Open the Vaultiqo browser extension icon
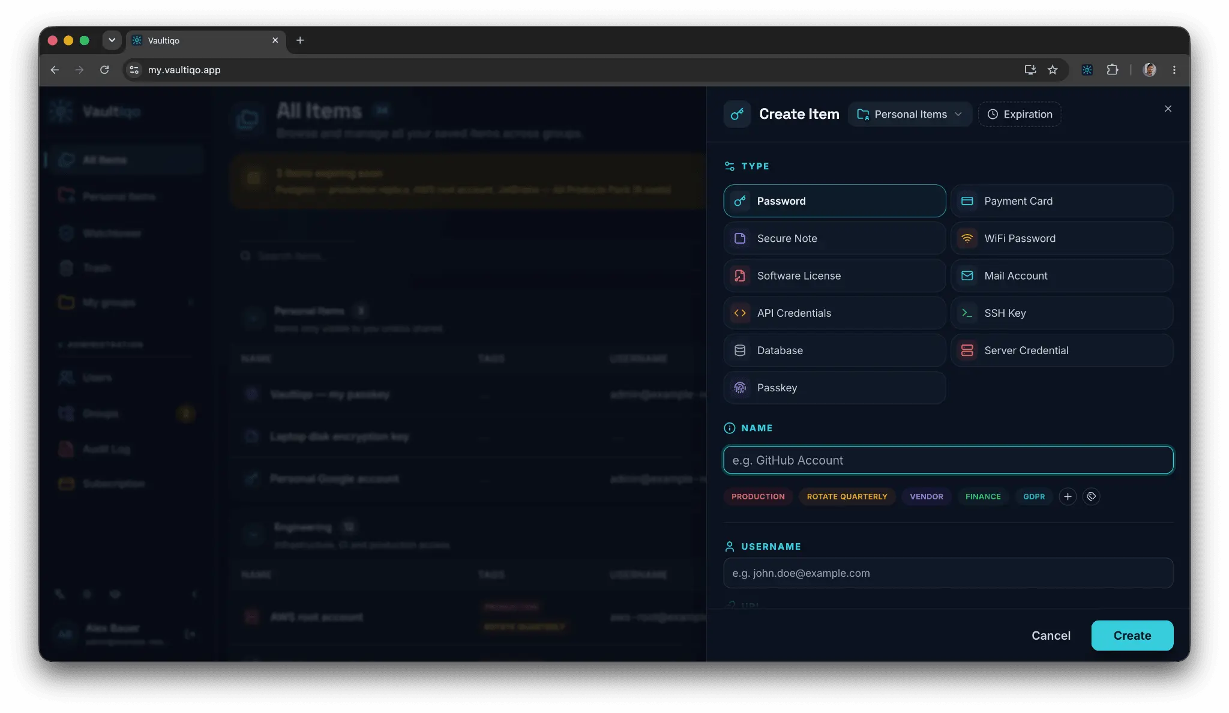This screenshot has width=1229, height=713. [1087, 70]
